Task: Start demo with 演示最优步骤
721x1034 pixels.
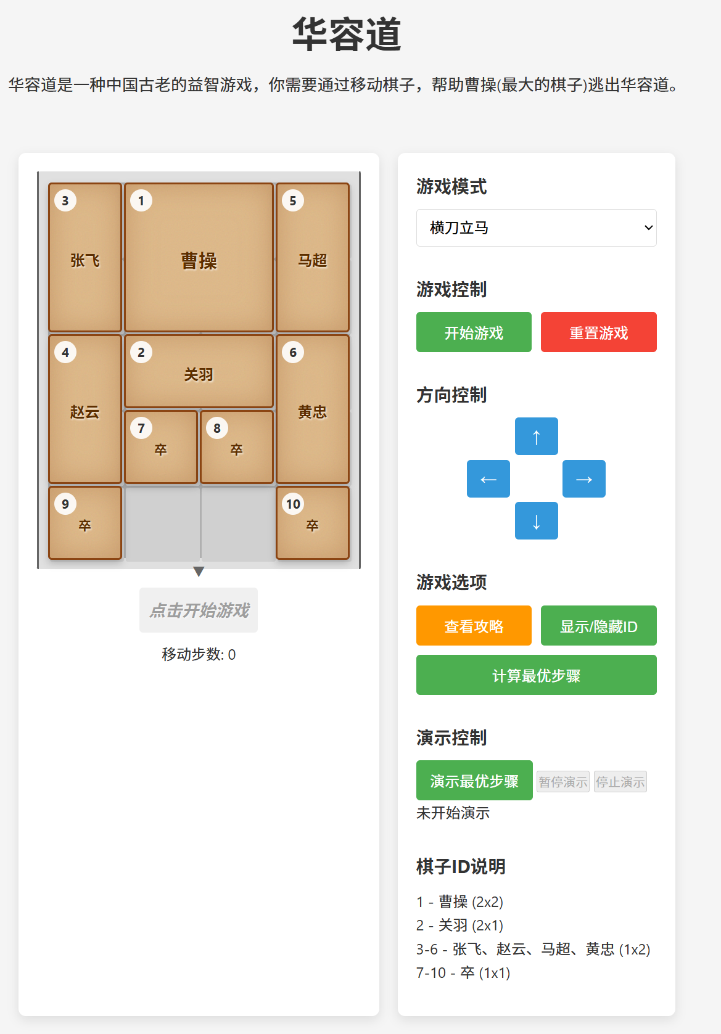Action: 474,780
